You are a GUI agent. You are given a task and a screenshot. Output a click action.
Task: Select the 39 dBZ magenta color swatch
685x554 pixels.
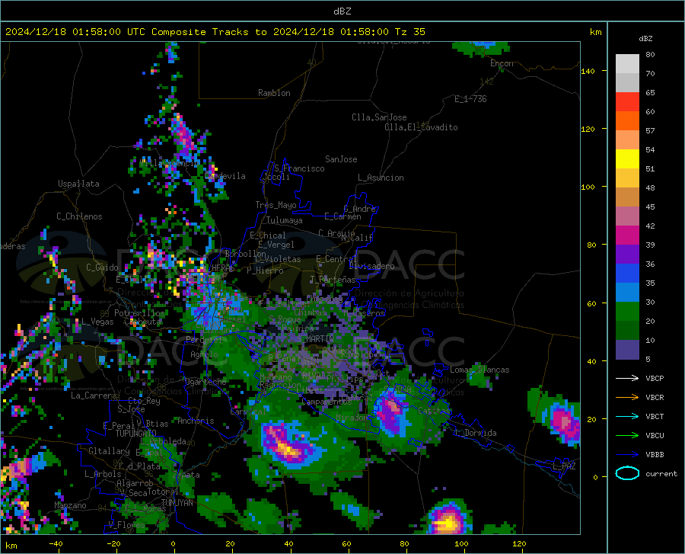(x=627, y=235)
